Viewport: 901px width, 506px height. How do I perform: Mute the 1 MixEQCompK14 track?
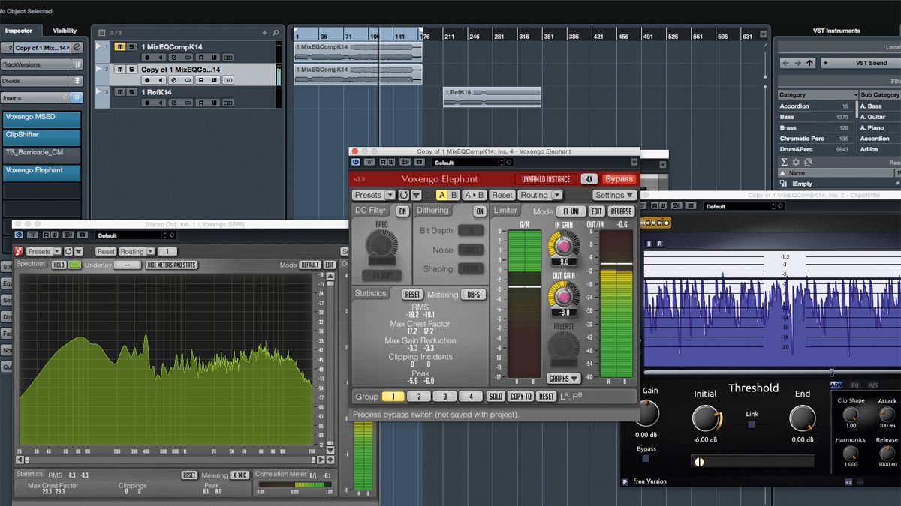pos(120,47)
